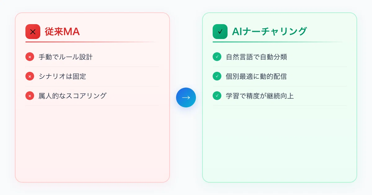Click the red X icon beside 従来MA
The image size is (372, 195).
click(33, 32)
